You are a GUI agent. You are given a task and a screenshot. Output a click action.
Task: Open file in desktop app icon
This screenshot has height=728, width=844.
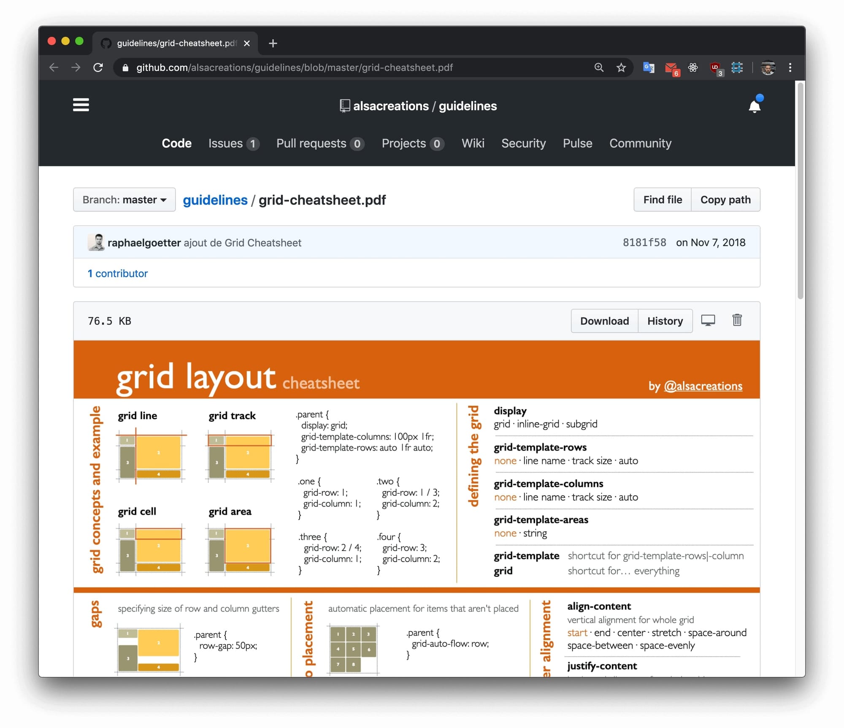708,320
